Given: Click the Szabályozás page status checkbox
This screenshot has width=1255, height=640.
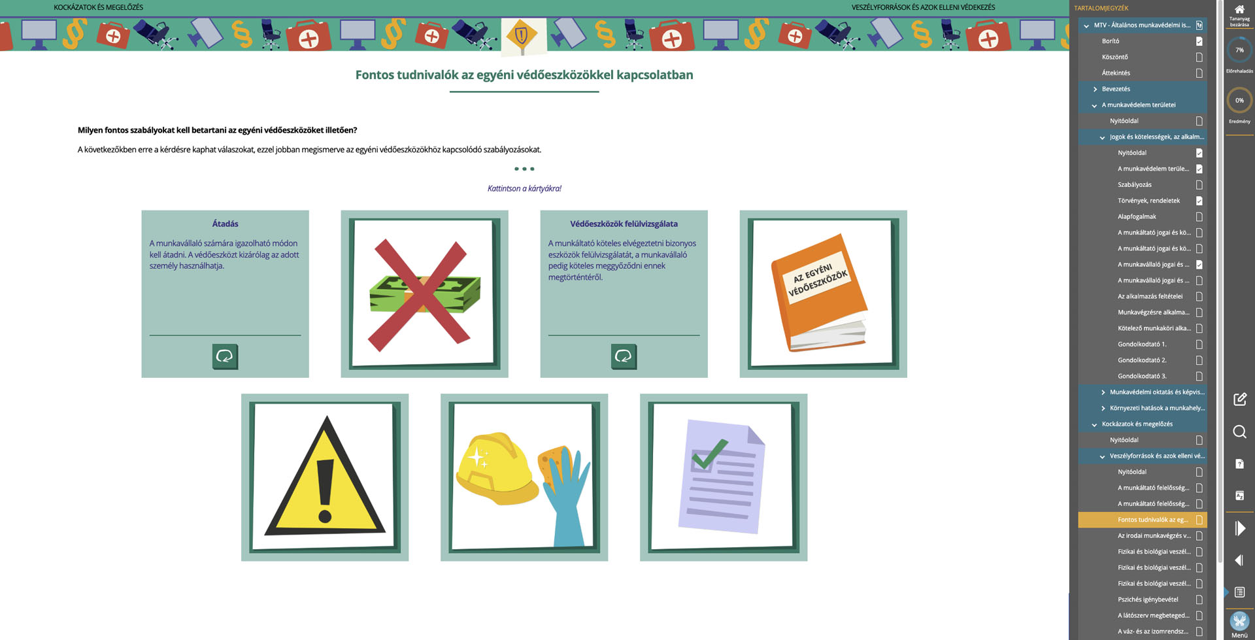Looking at the screenshot, I should click(1199, 185).
